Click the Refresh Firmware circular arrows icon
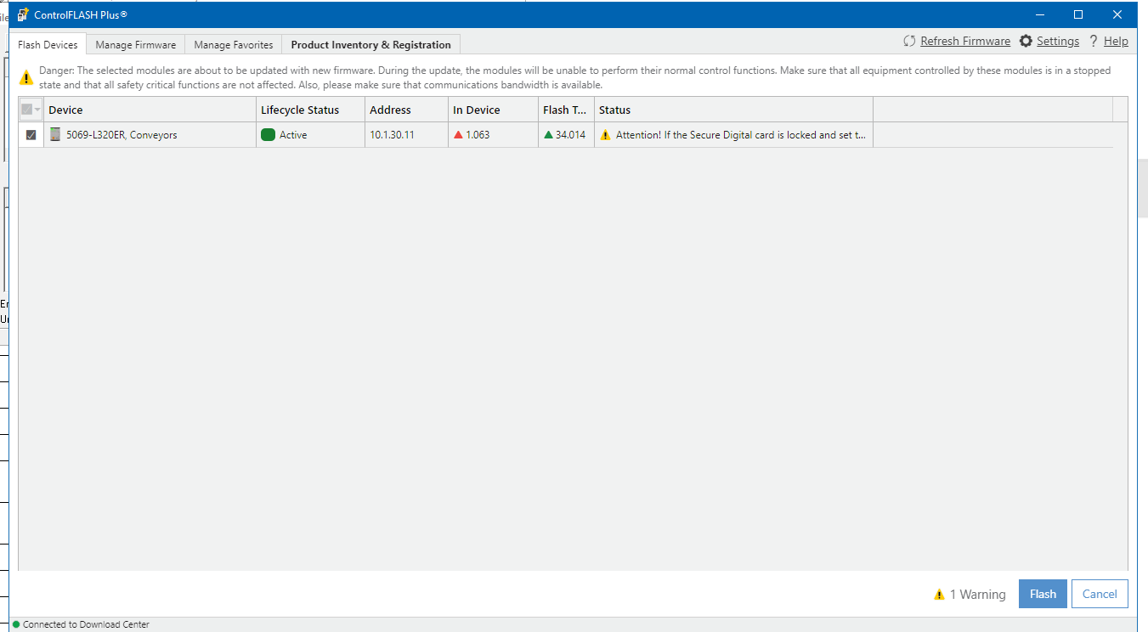 tap(909, 42)
